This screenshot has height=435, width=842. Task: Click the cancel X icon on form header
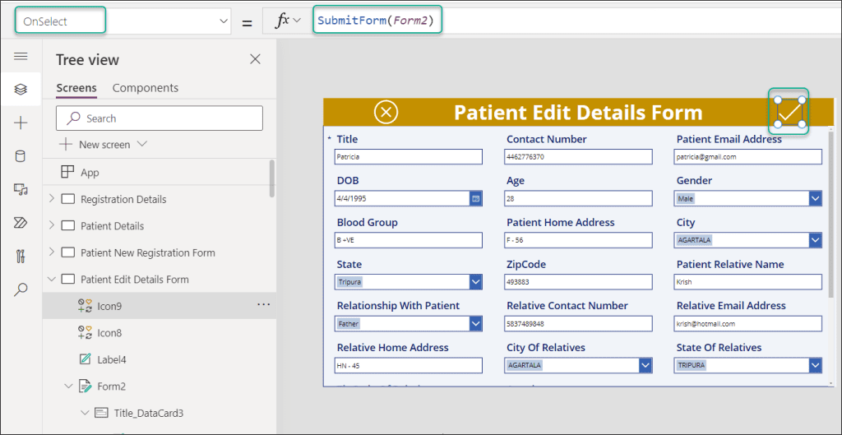386,113
